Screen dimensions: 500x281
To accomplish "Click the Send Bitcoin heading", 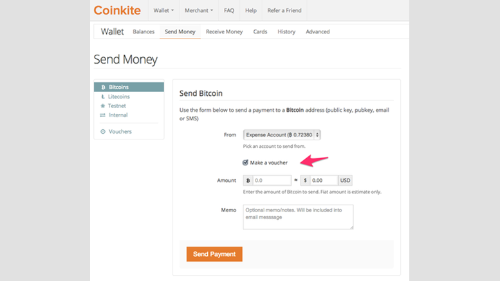I will pos(201,93).
